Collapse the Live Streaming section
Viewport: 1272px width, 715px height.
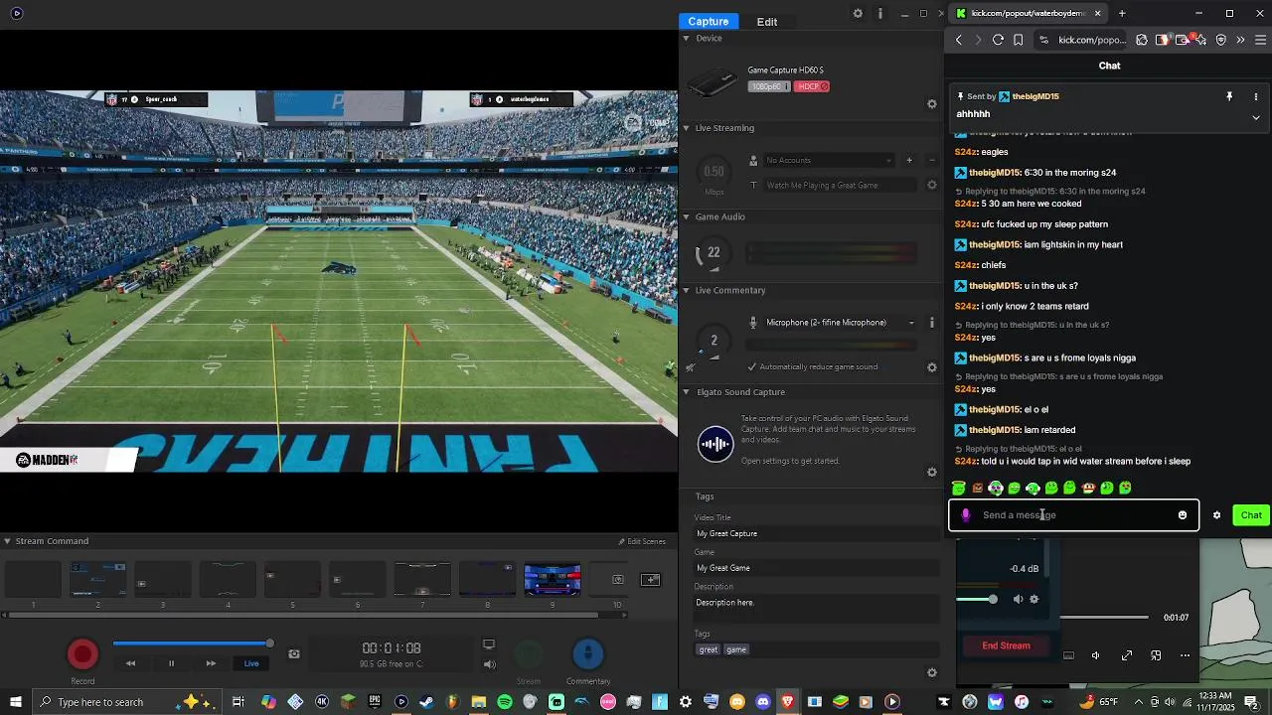click(x=686, y=128)
